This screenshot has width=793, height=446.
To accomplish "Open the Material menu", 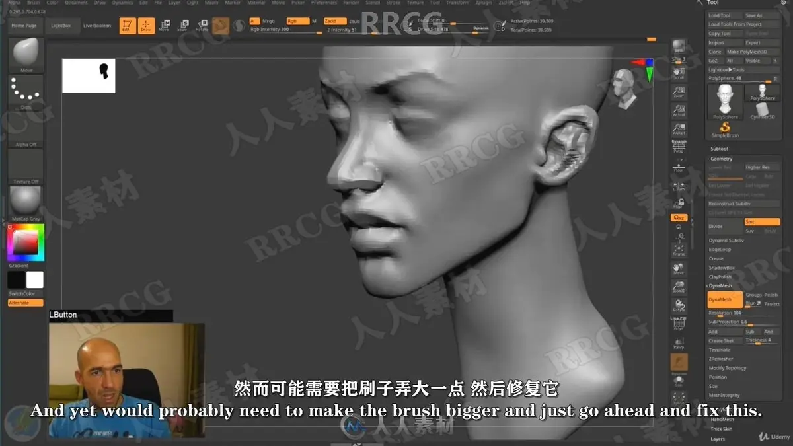I will [256, 3].
